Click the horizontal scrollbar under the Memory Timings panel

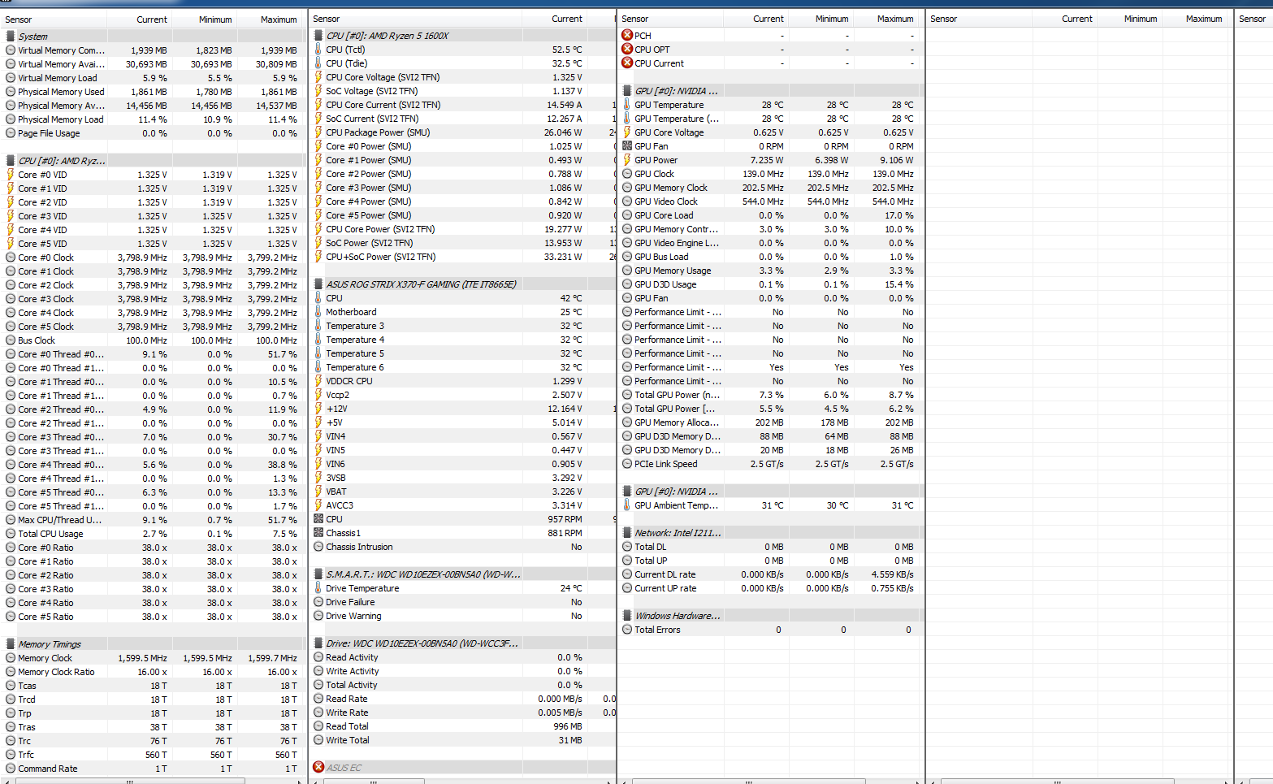pos(130,781)
